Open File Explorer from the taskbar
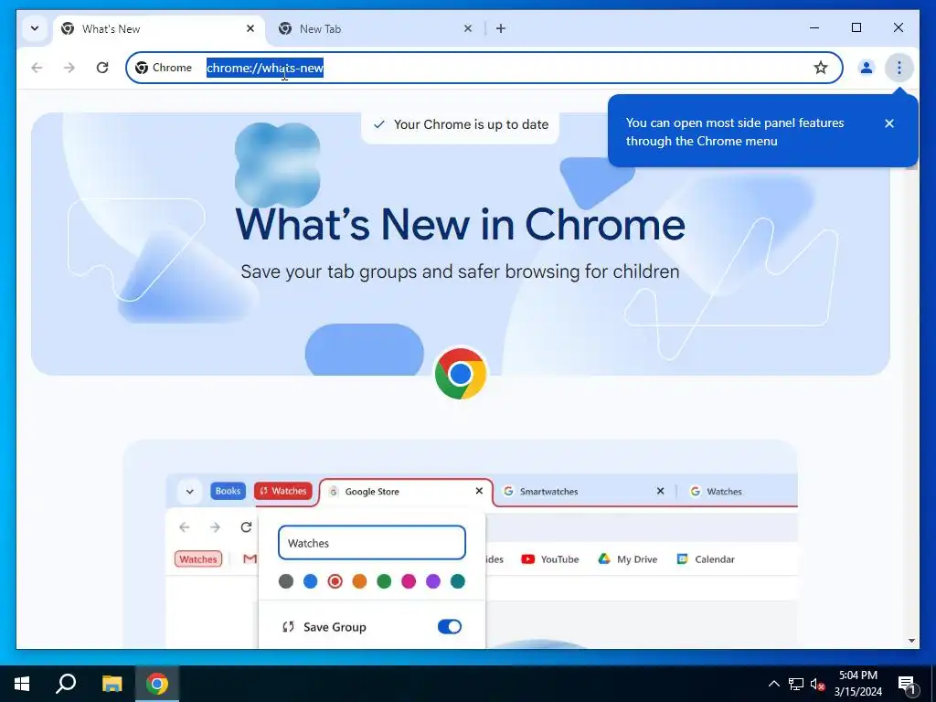Image resolution: width=936 pixels, height=702 pixels. pyautogui.click(x=112, y=684)
